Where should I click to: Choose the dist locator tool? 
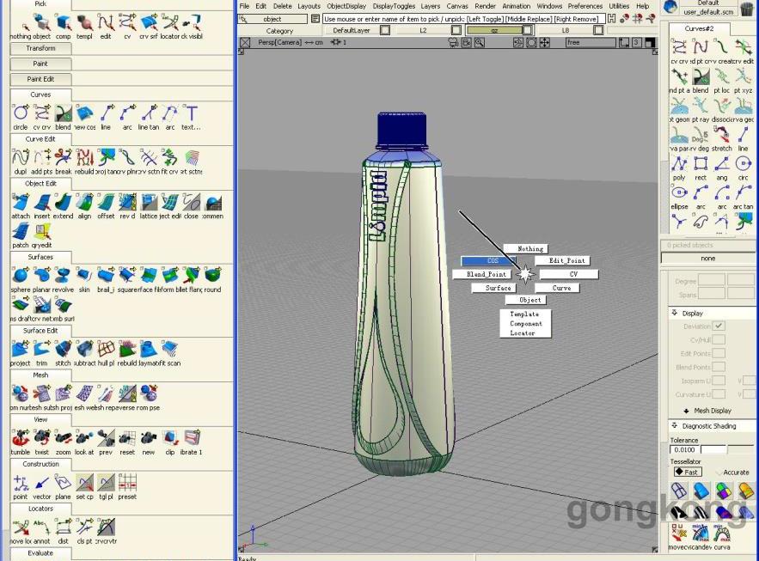tap(63, 527)
